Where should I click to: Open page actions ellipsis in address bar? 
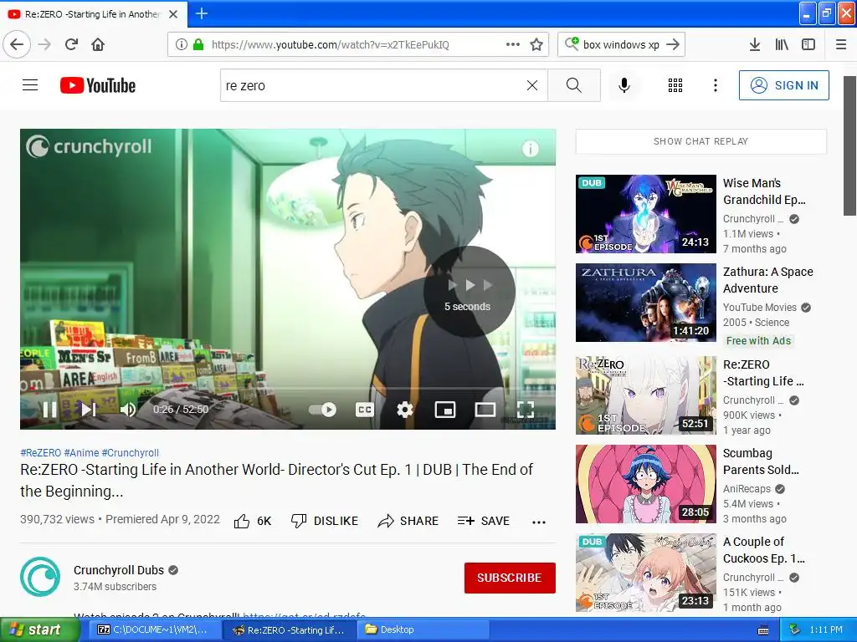(513, 44)
